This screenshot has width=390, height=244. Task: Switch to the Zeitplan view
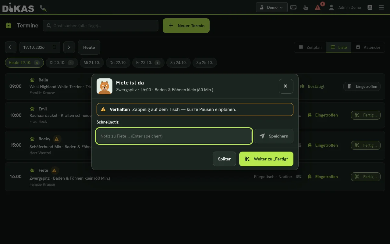[310, 47]
